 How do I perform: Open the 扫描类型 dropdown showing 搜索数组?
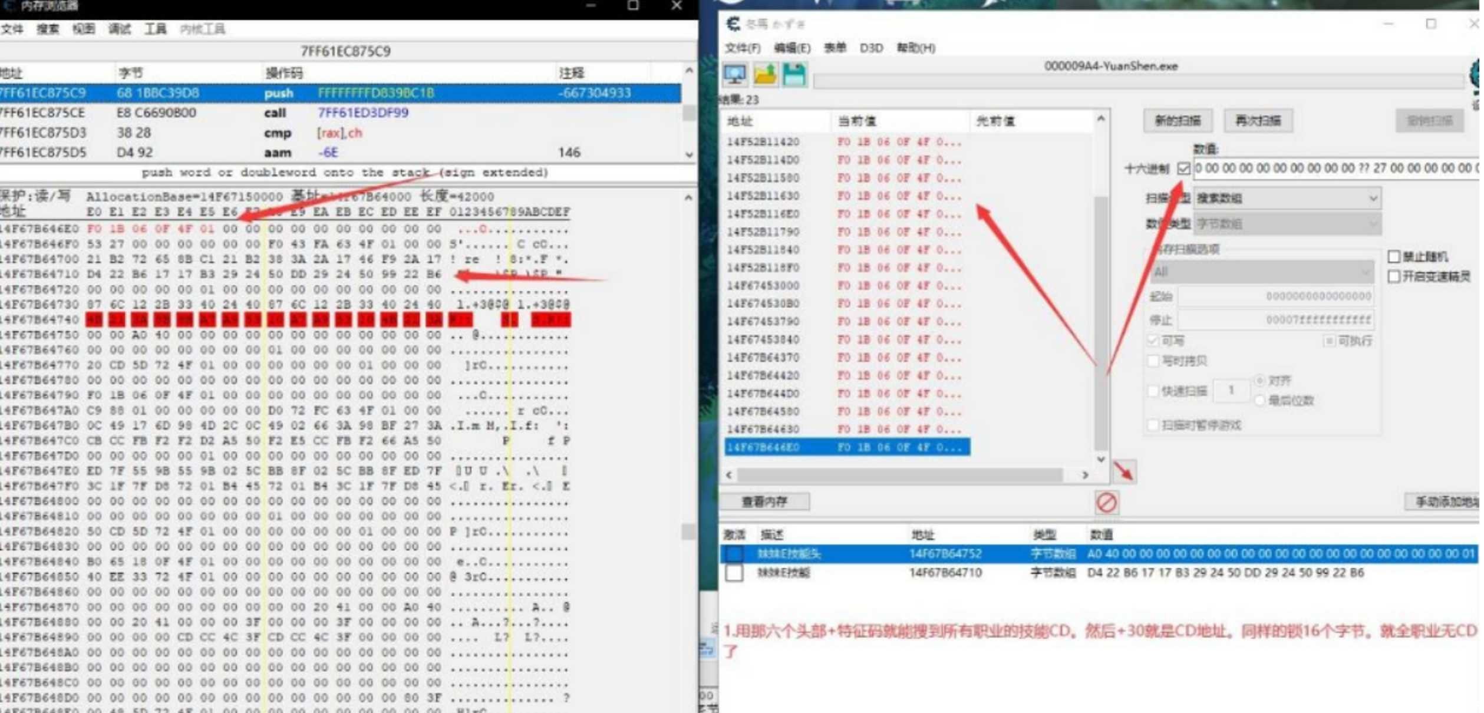tap(1287, 198)
